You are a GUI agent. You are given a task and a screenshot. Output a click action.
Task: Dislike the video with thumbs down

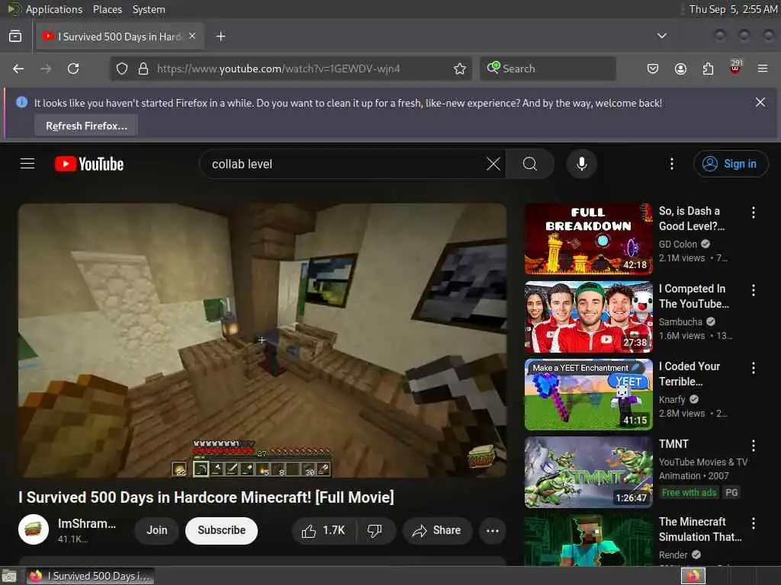click(x=375, y=530)
